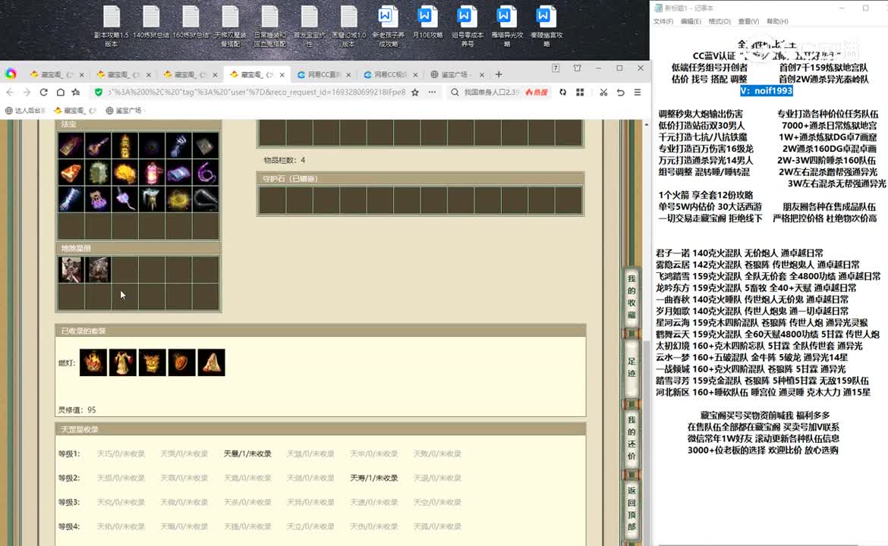Open desktop document 组号零成本养号
The height and width of the screenshot is (546, 888).
[468, 27]
